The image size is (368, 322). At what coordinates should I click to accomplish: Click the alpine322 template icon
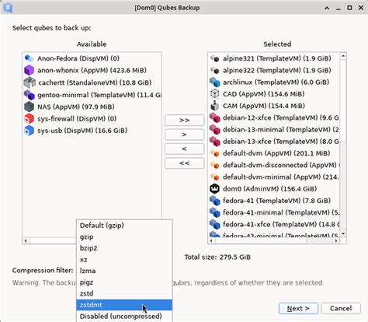(215, 70)
